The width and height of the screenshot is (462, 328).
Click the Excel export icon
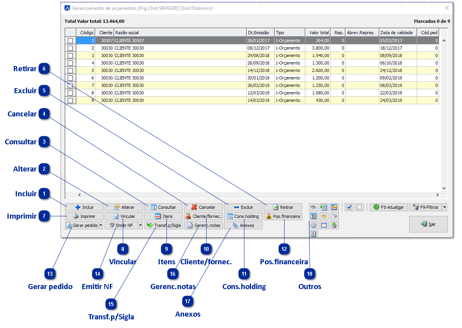324,207
